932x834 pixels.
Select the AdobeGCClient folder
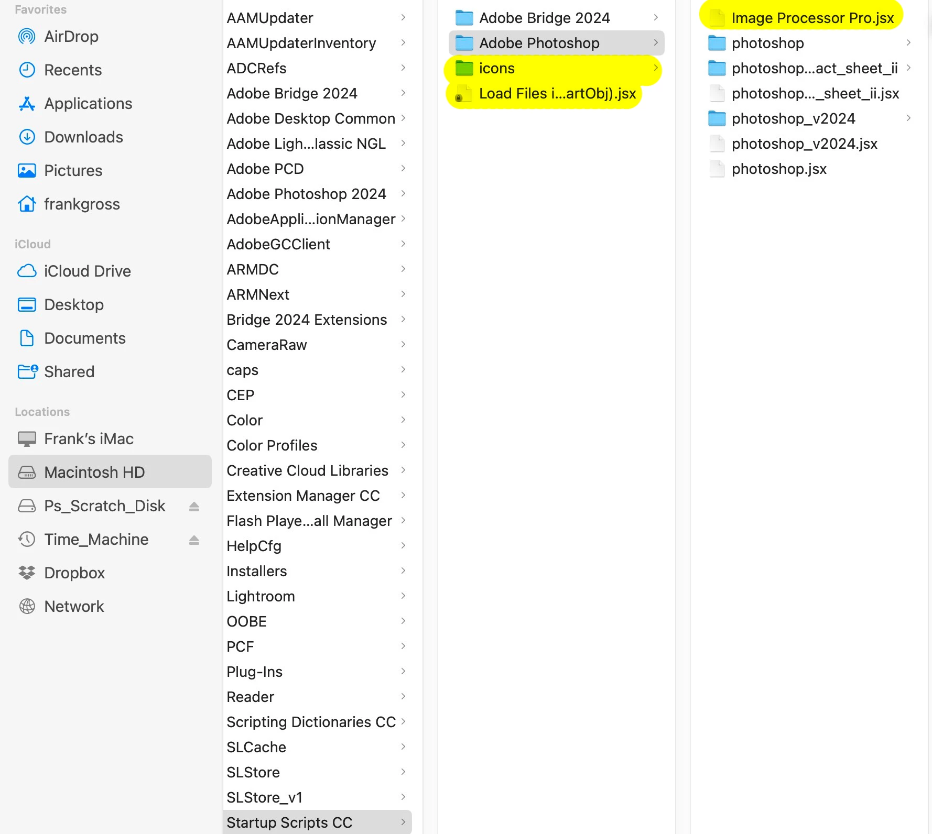point(317,244)
